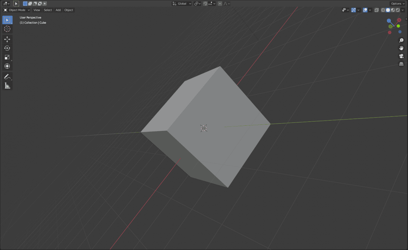Select the Scale tool
408x250 pixels.
7,57
